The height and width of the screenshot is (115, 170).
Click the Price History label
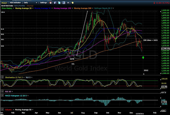pos(7,8)
